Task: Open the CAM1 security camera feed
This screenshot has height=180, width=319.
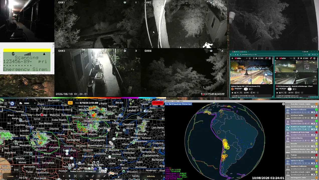Action: (x=98, y=24)
